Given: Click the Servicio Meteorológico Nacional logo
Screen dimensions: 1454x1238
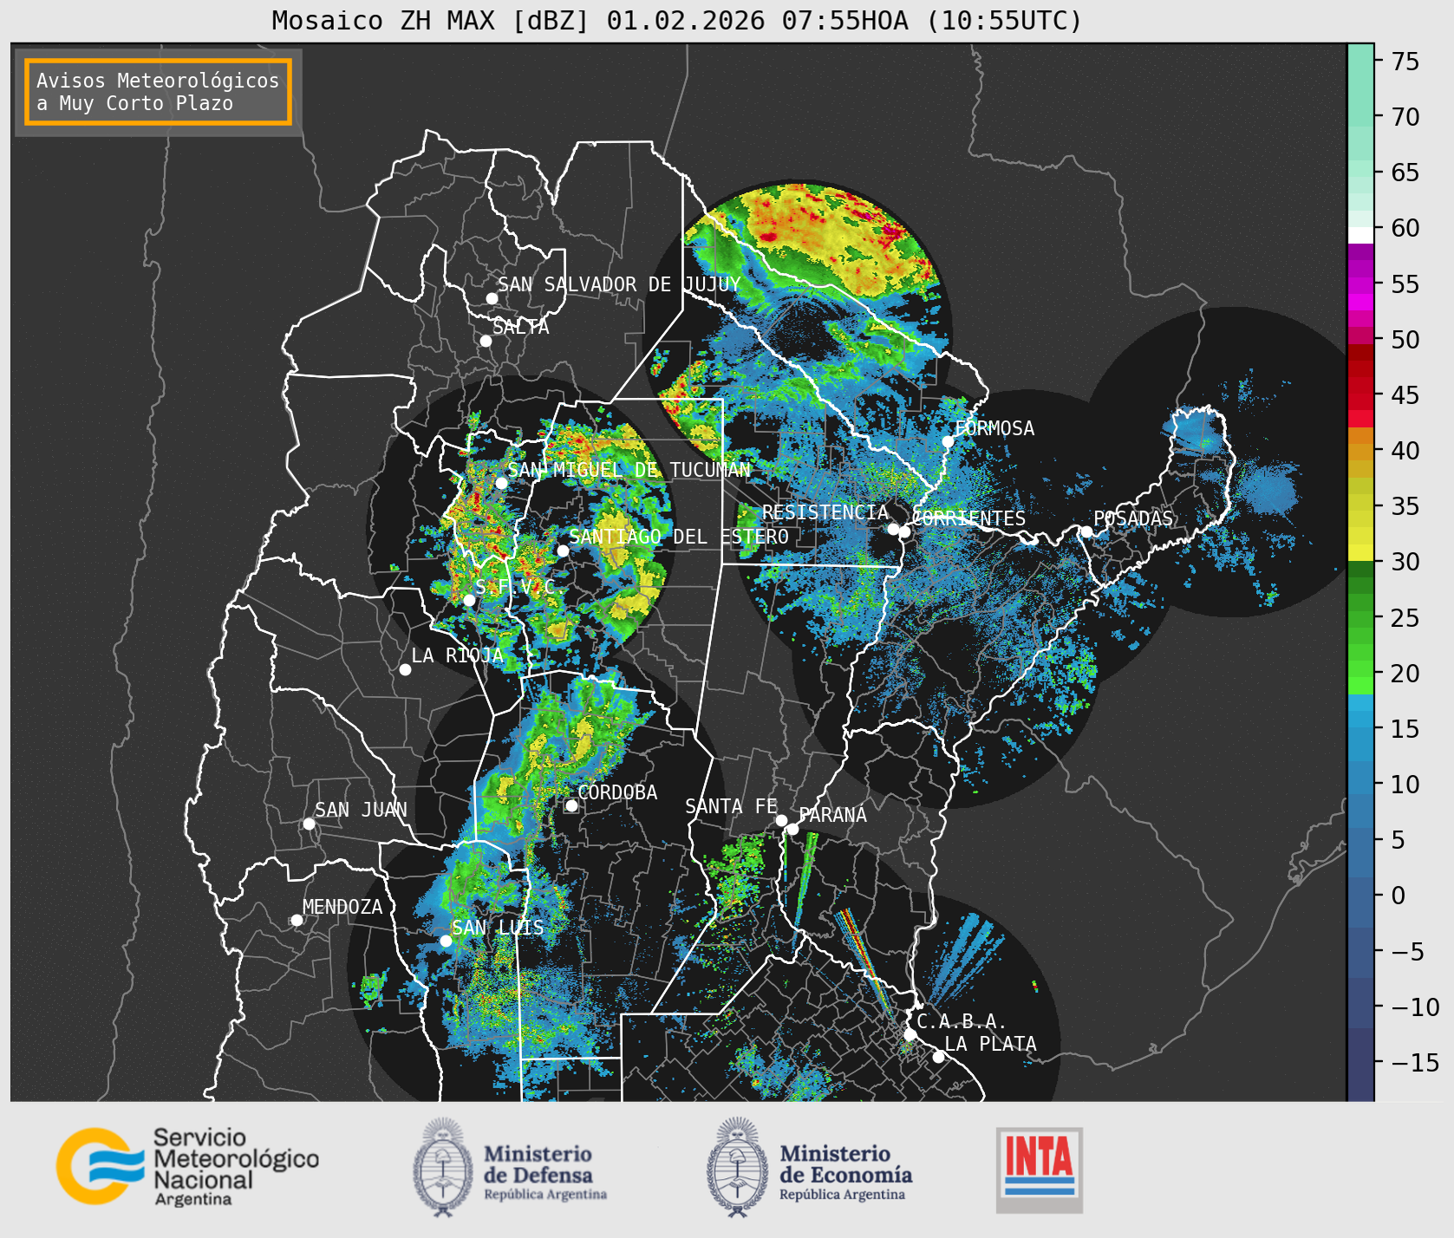Looking at the screenshot, I should pyautogui.click(x=187, y=1166).
